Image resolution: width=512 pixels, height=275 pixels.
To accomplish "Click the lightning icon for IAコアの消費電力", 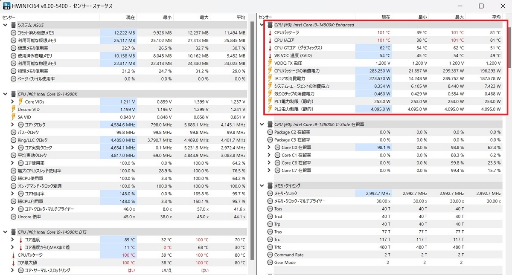I will (270, 78).
